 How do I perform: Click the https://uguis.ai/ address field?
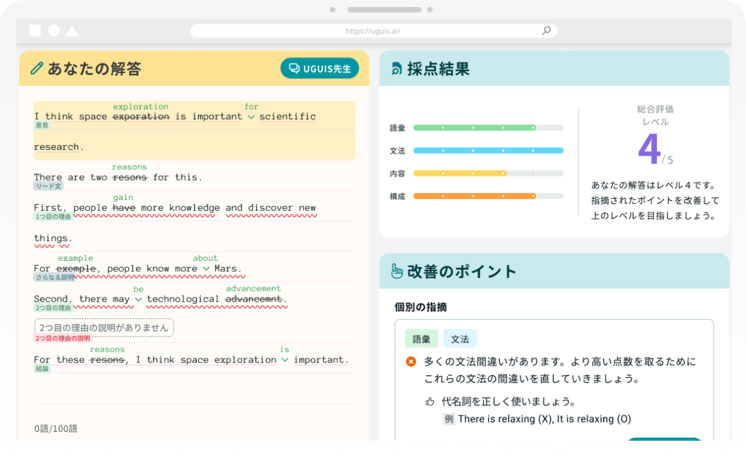tap(373, 30)
